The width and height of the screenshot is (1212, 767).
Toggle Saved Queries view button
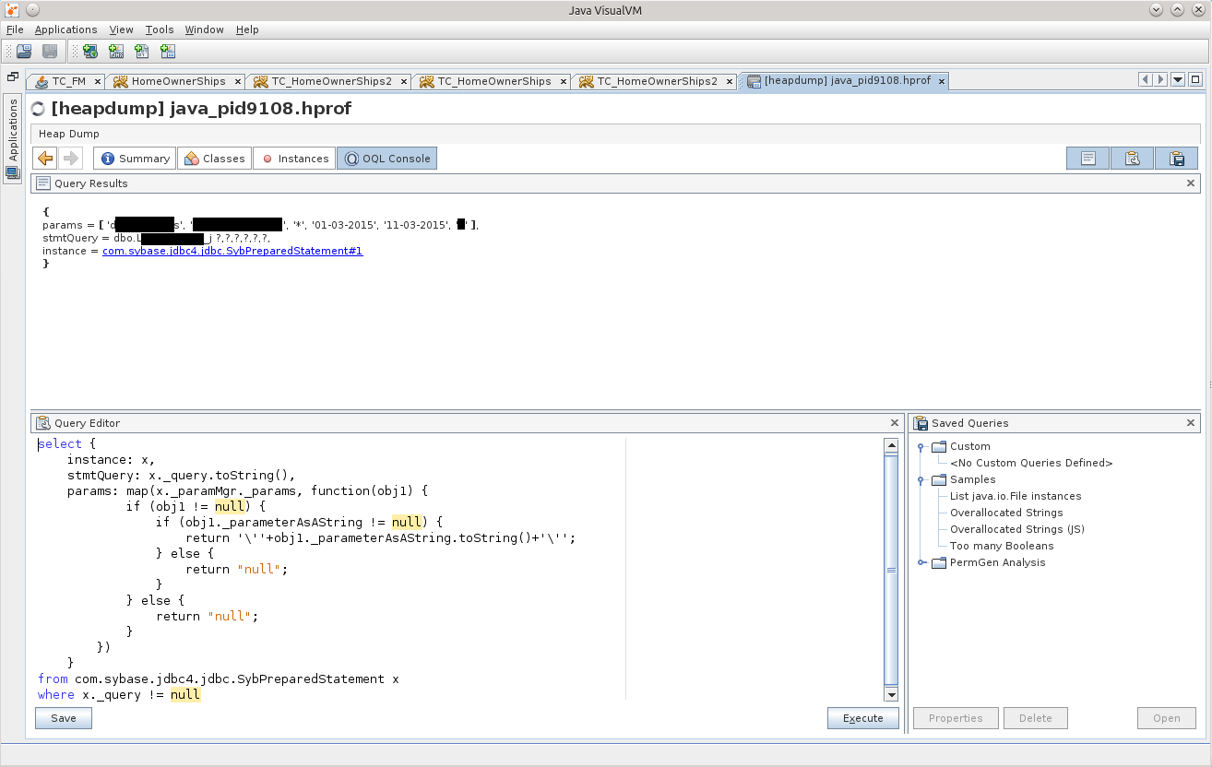1177,159
